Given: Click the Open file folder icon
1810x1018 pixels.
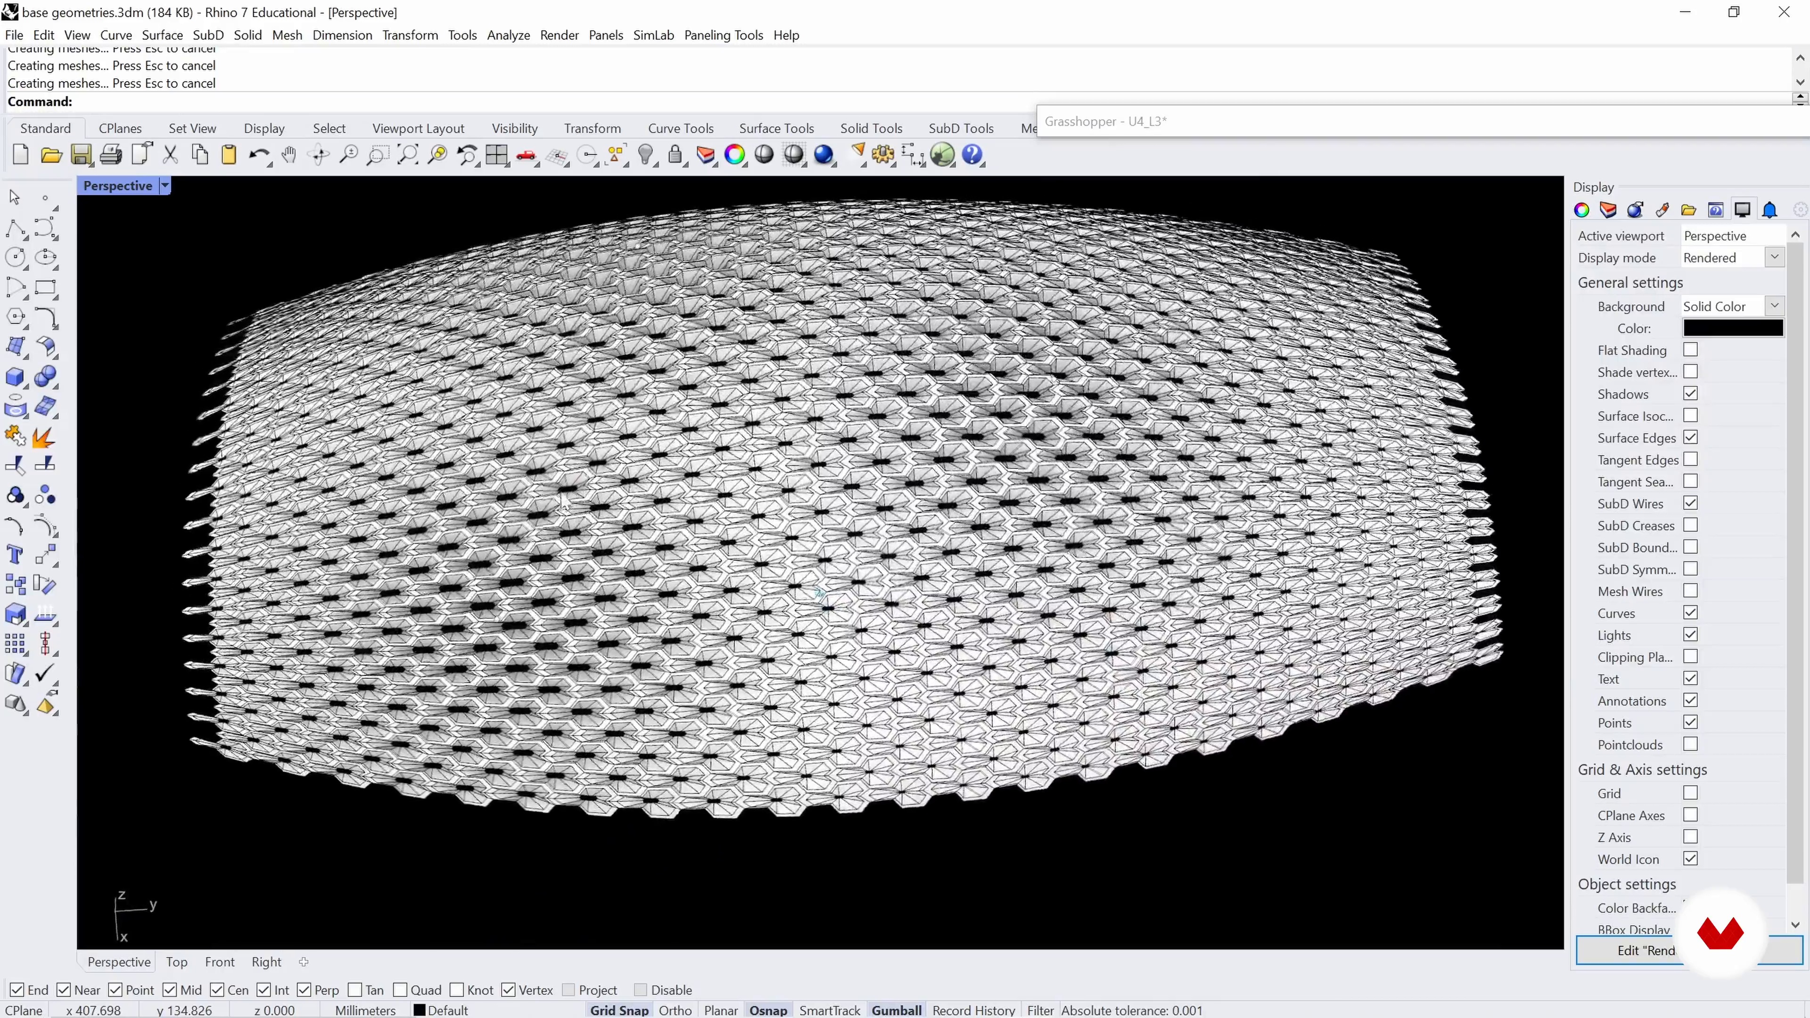Looking at the screenshot, I should coord(50,155).
